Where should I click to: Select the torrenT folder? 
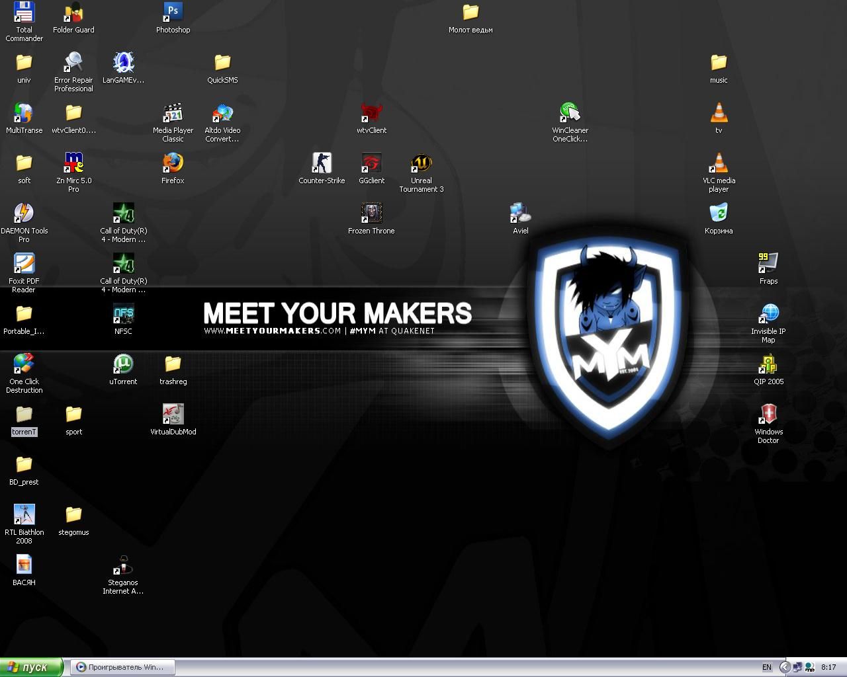(24, 414)
